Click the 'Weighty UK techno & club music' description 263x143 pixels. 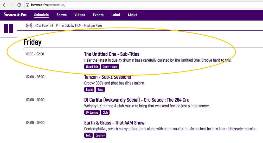[x=147, y=106]
